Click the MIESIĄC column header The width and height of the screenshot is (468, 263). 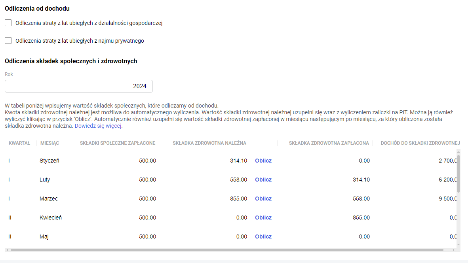point(50,143)
